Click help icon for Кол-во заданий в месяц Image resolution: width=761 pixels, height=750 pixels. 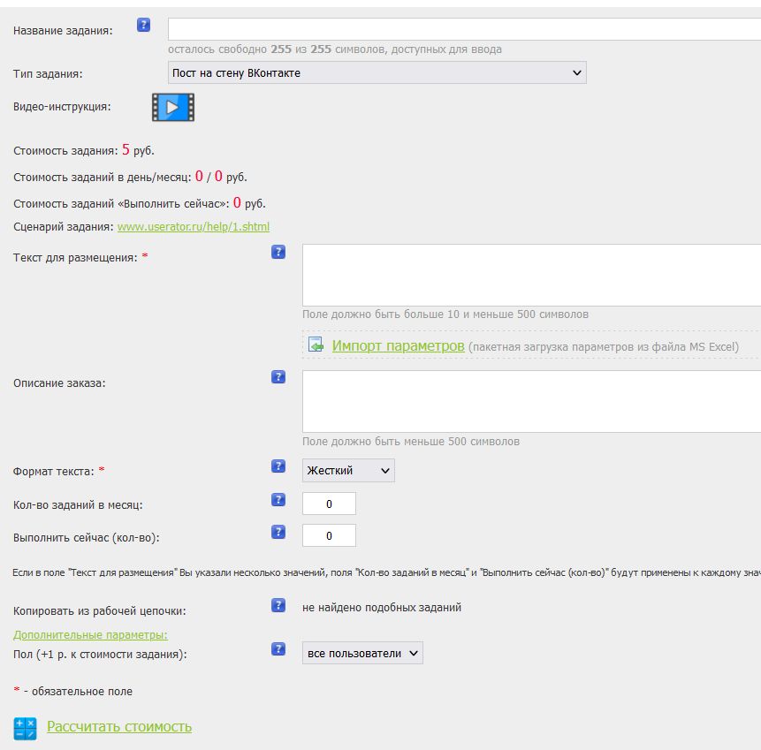[278, 499]
